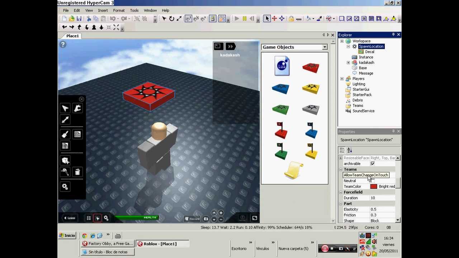
Task: Click the Lua script object thumbnail
Action: [x=282, y=66]
